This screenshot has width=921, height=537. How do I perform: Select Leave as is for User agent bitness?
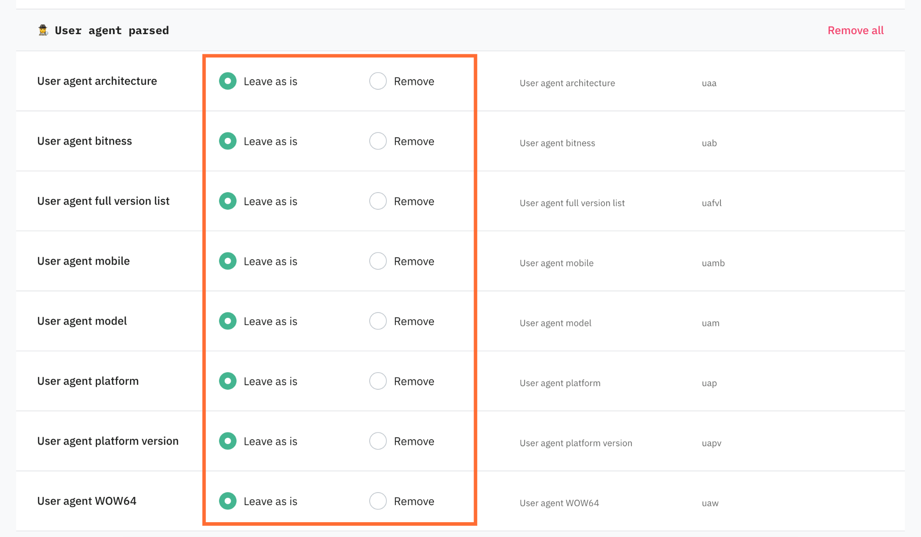(x=228, y=141)
